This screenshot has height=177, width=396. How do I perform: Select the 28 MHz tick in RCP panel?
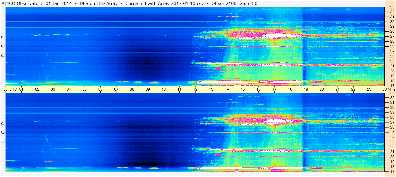click(x=392, y=31)
